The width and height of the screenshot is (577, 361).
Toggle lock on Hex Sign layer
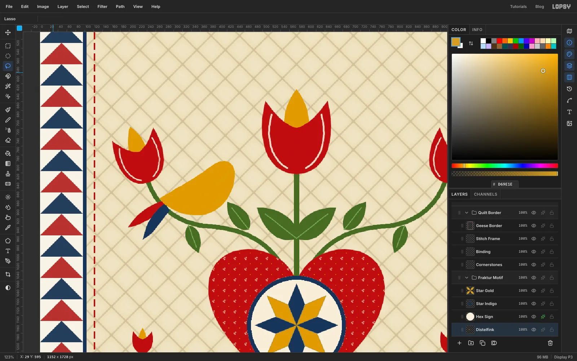tap(552, 317)
